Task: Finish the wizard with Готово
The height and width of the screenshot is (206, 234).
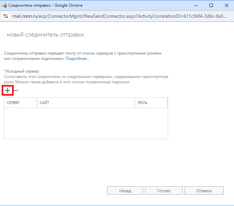Action: 164,191
